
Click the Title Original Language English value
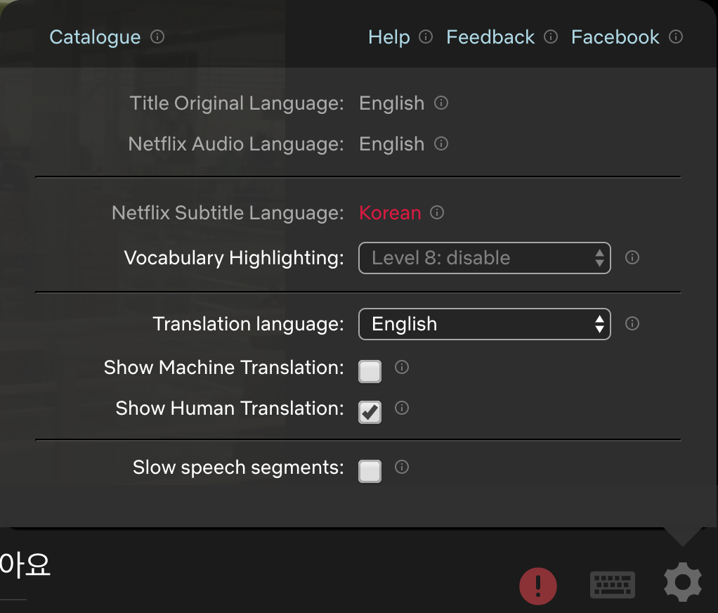pos(391,103)
